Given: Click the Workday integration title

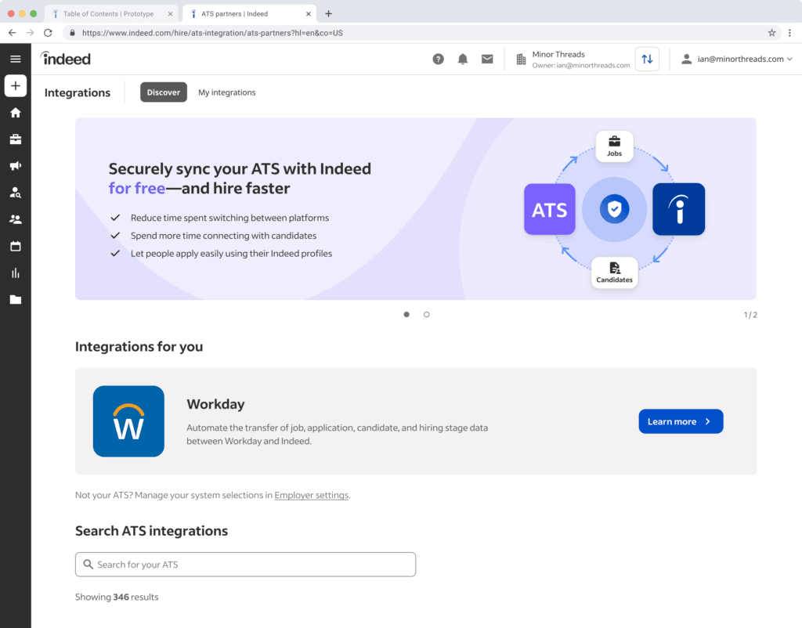Looking at the screenshot, I should coord(215,404).
